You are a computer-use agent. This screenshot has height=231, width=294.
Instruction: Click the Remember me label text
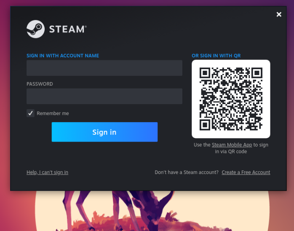tap(53, 113)
